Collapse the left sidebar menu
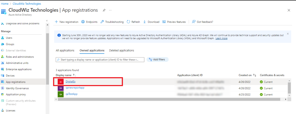 click(47, 21)
